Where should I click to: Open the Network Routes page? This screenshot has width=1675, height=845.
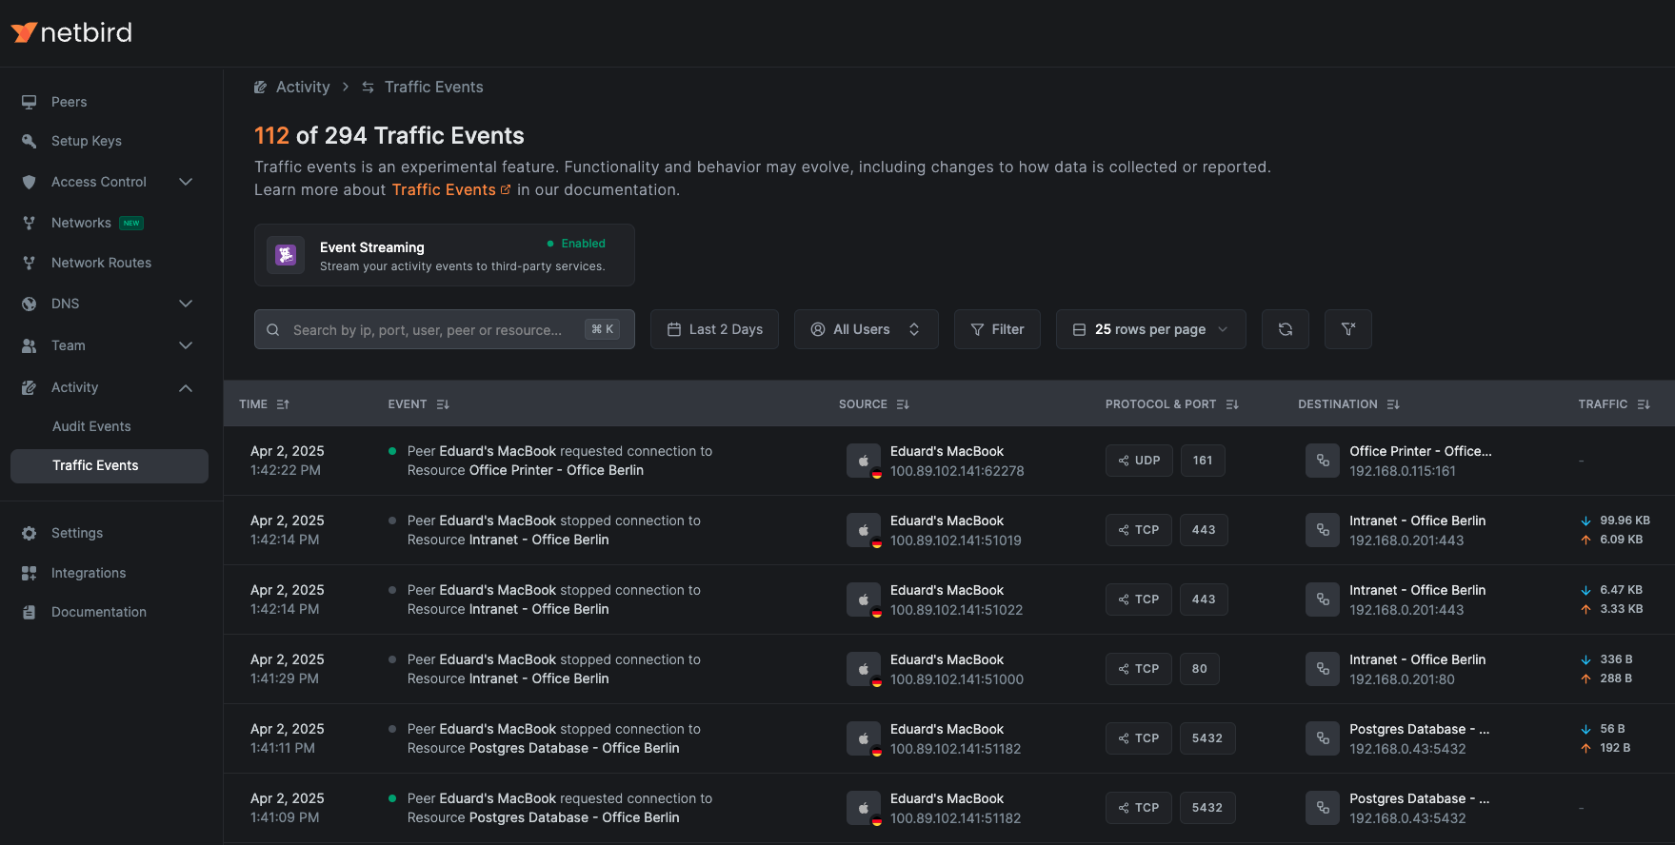point(101,263)
